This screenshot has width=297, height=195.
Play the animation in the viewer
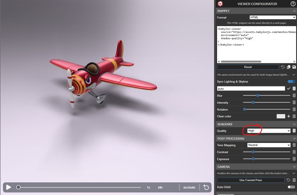(8, 187)
